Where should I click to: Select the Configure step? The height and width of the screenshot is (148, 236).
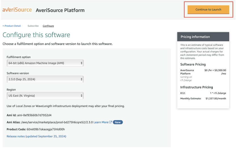coord(48,26)
